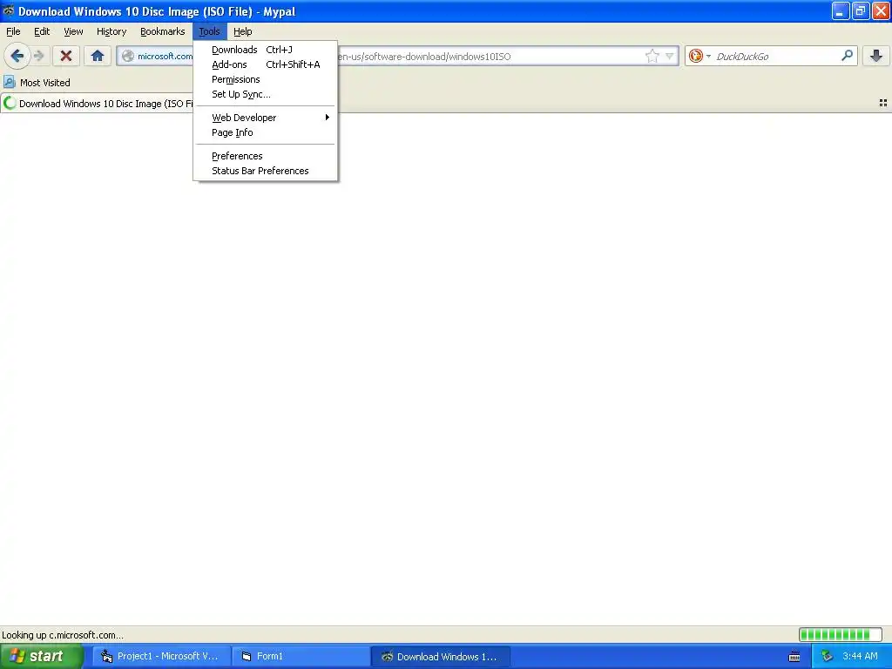Click the 3:44 AM system clock
Viewport: 892px width, 669px height.
pos(860,656)
